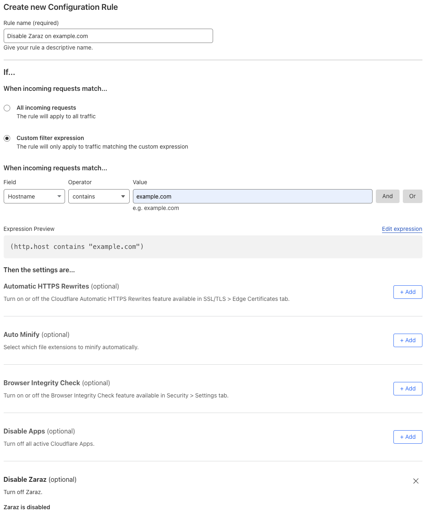Click the X icon next to Disable Zaraz
The height and width of the screenshot is (517, 429).
point(416,481)
